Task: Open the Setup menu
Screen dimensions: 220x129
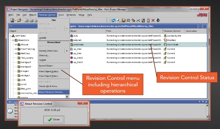Action: [x=81, y=15]
